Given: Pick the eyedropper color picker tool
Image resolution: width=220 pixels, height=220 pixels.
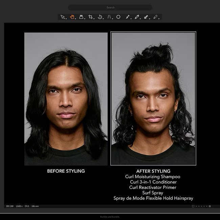Looking at the screenshot, I should click(137, 17).
